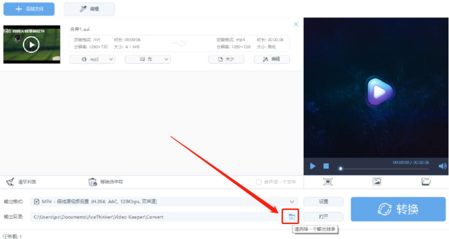Click the output folder browse icon
Image resolution: width=449 pixels, height=239 pixels.
click(291, 216)
